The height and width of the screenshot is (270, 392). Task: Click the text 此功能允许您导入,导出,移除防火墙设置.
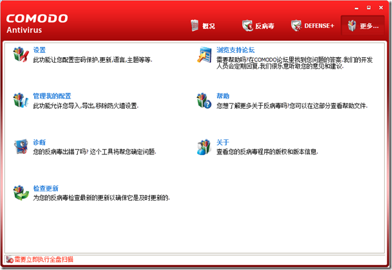coord(86,106)
